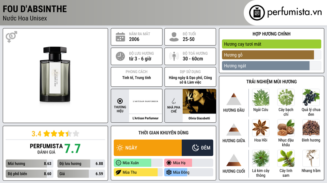Click the Nước Hoa Unisex subtitle
The width and height of the screenshot is (327, 183).
point(25,18)
